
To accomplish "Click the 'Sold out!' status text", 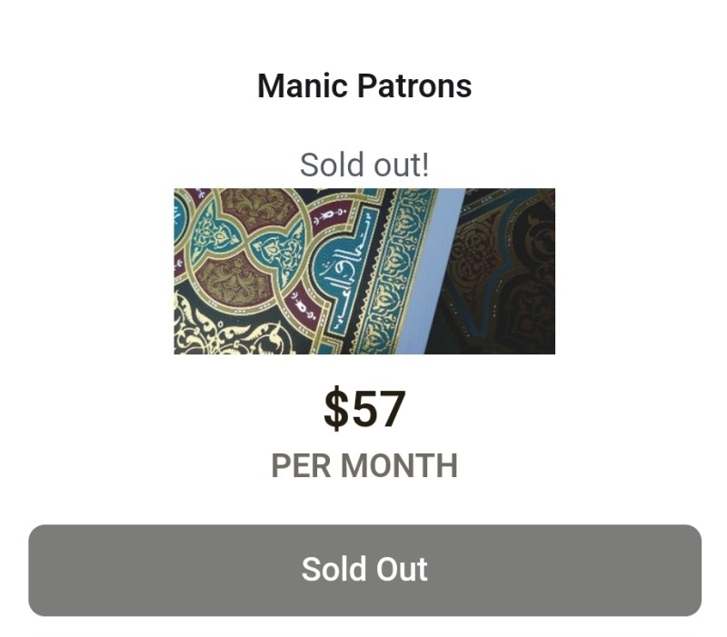I will [364, 165].
